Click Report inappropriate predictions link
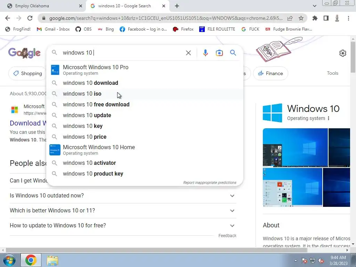Viewport: 356px width, 267px height. point(210,183)
